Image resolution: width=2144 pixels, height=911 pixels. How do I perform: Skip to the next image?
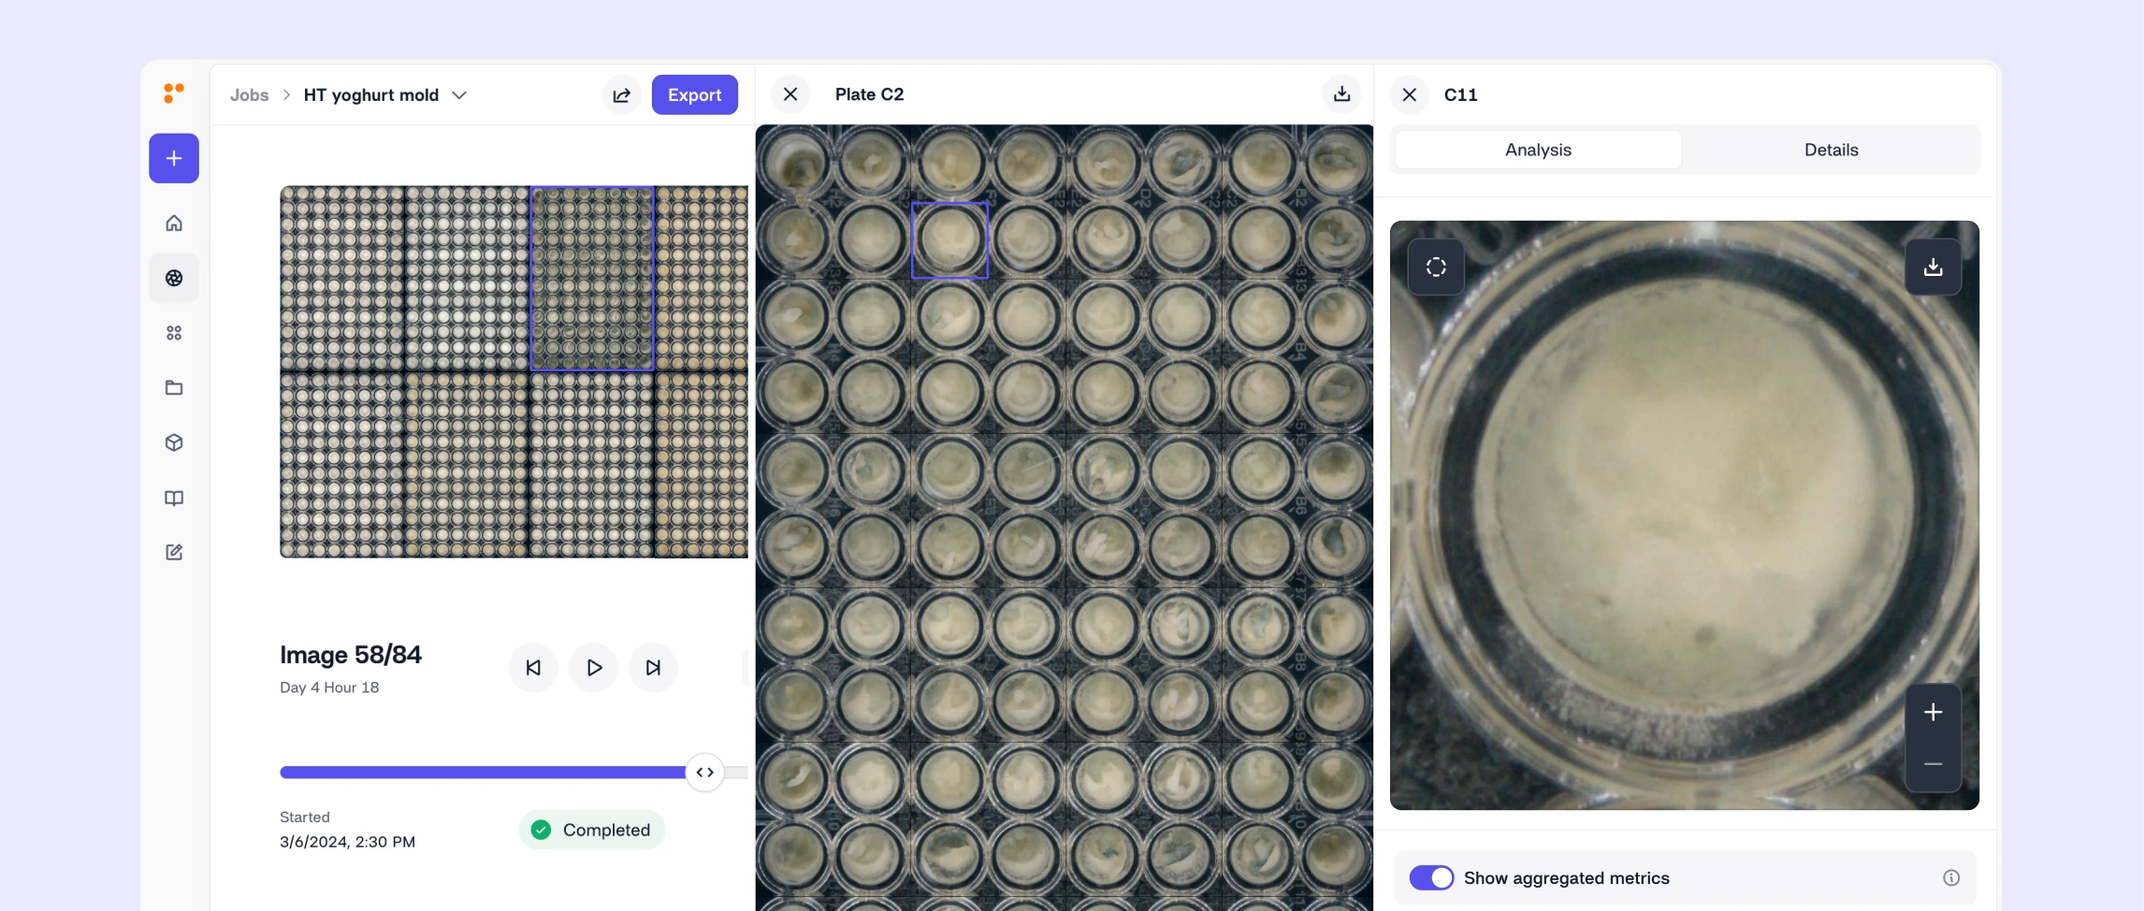[653, 668]
